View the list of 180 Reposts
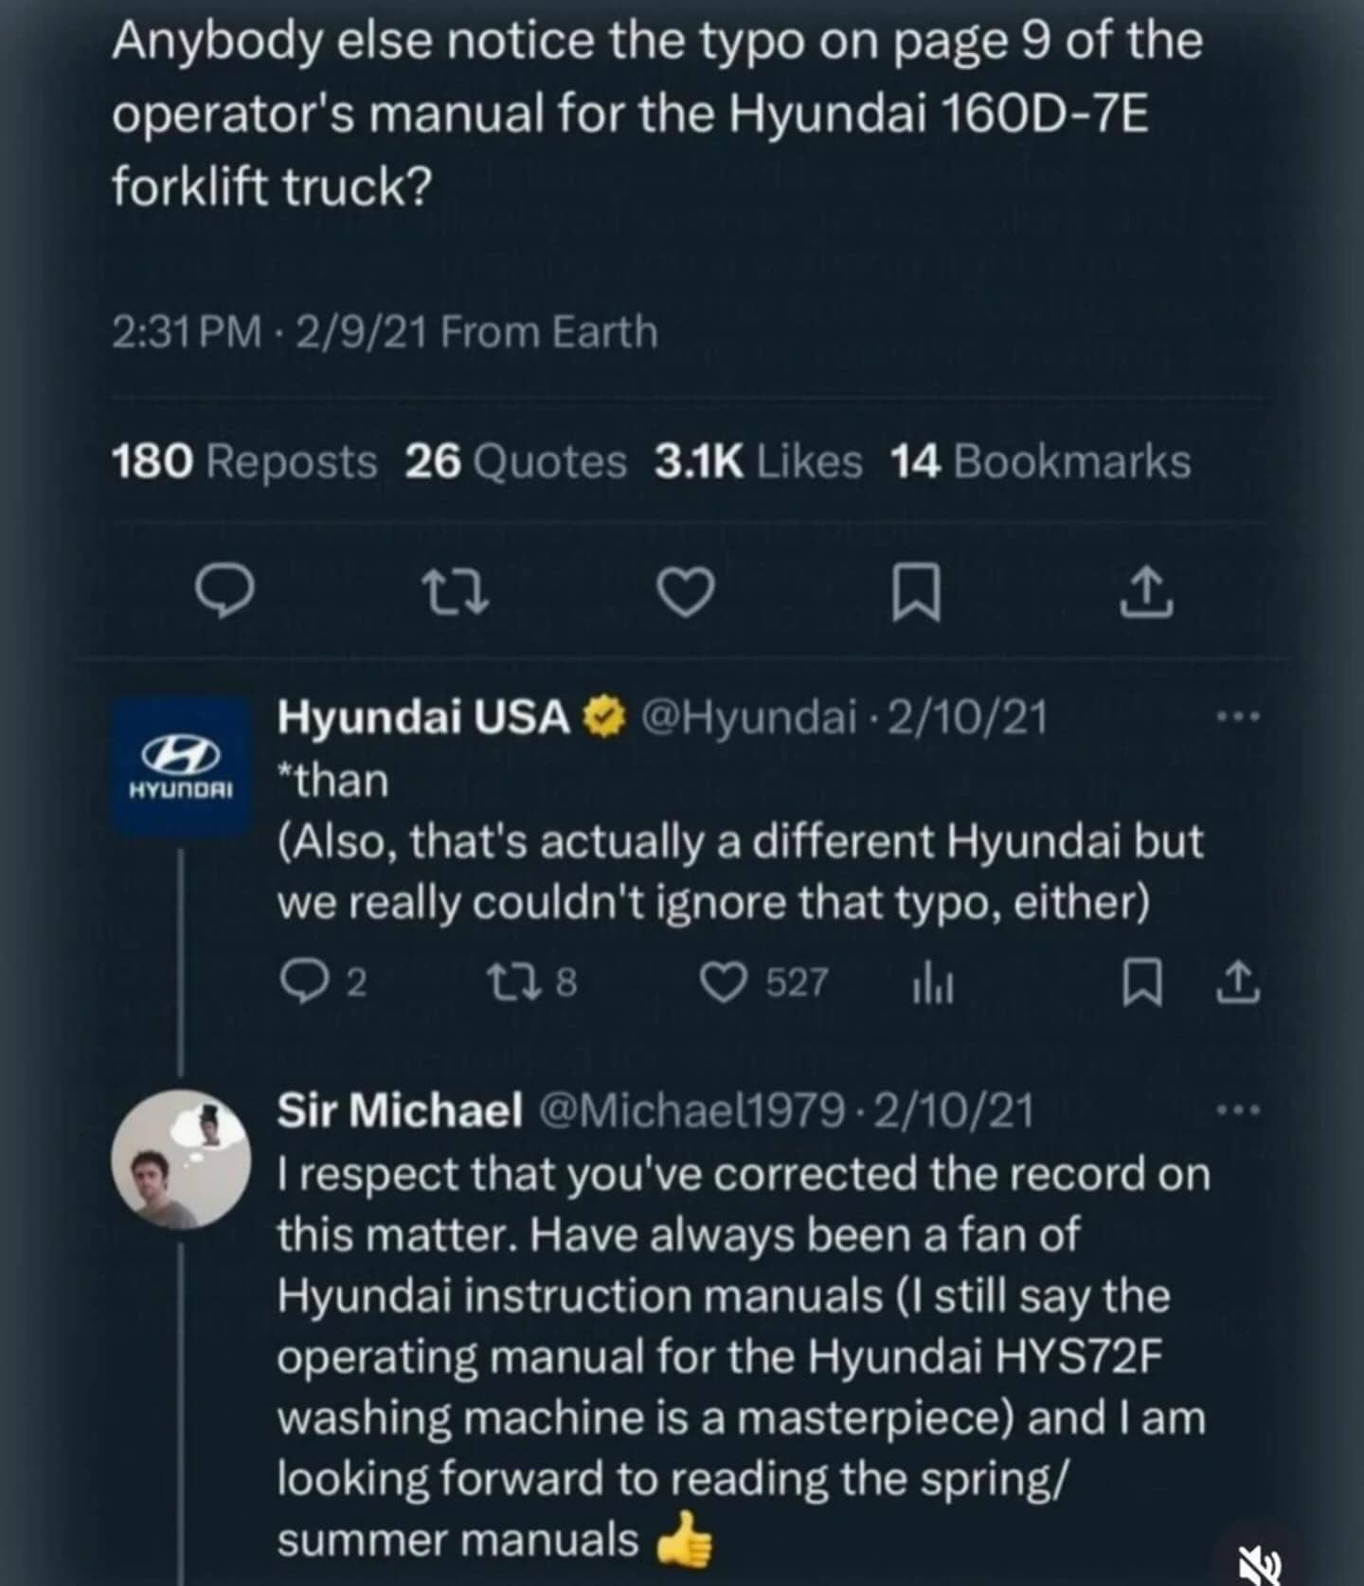 coord(242,462)
